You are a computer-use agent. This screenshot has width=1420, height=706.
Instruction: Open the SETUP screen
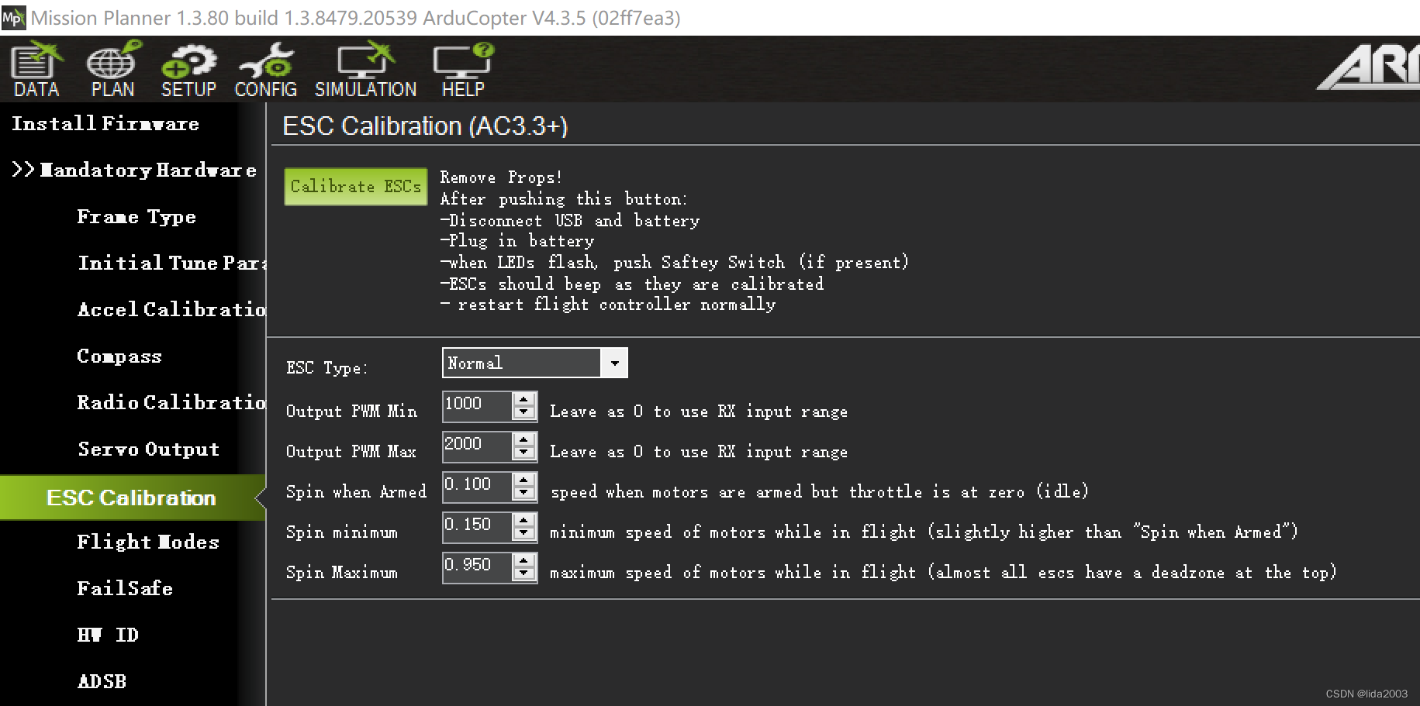[x=188, y=70]
